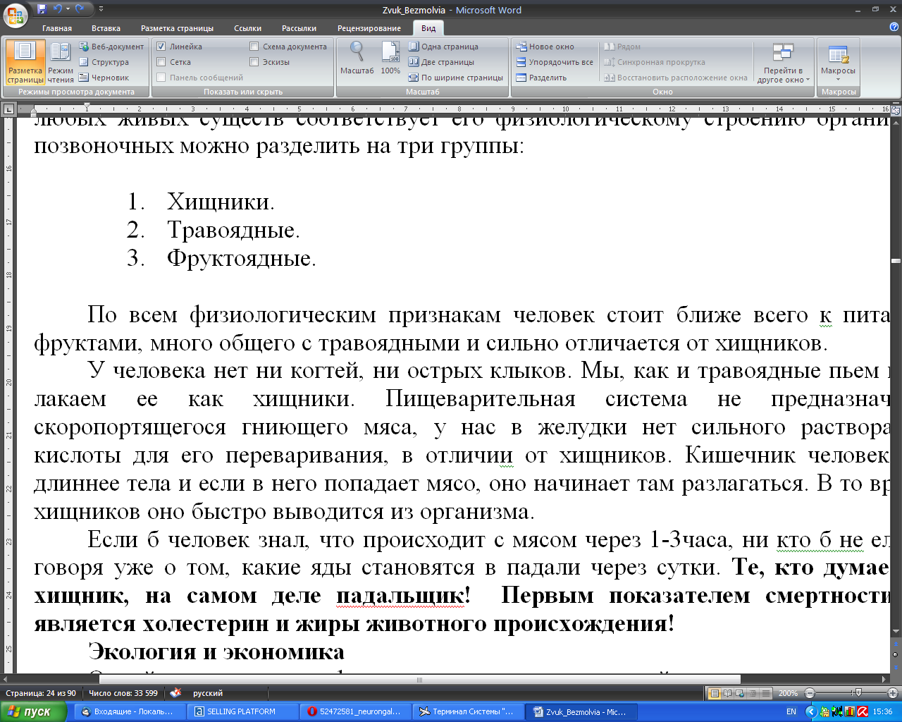Click Число слов: 33 599 indicator
902x722 pixels.
123,693
